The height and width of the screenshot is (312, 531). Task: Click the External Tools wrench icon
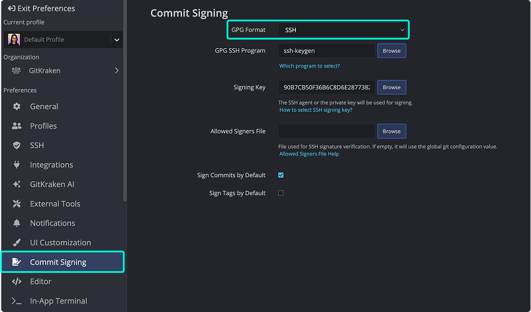[x=17, y=204]
